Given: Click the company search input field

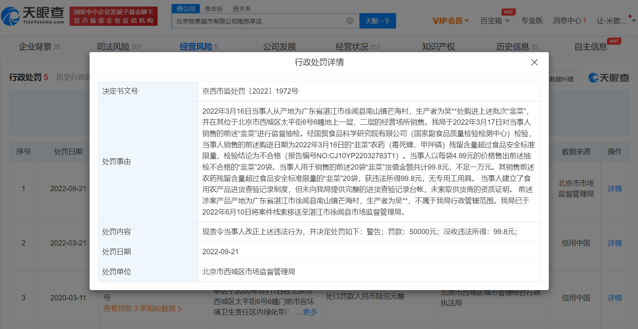Looking at the screenshot, I should (259, 21).
